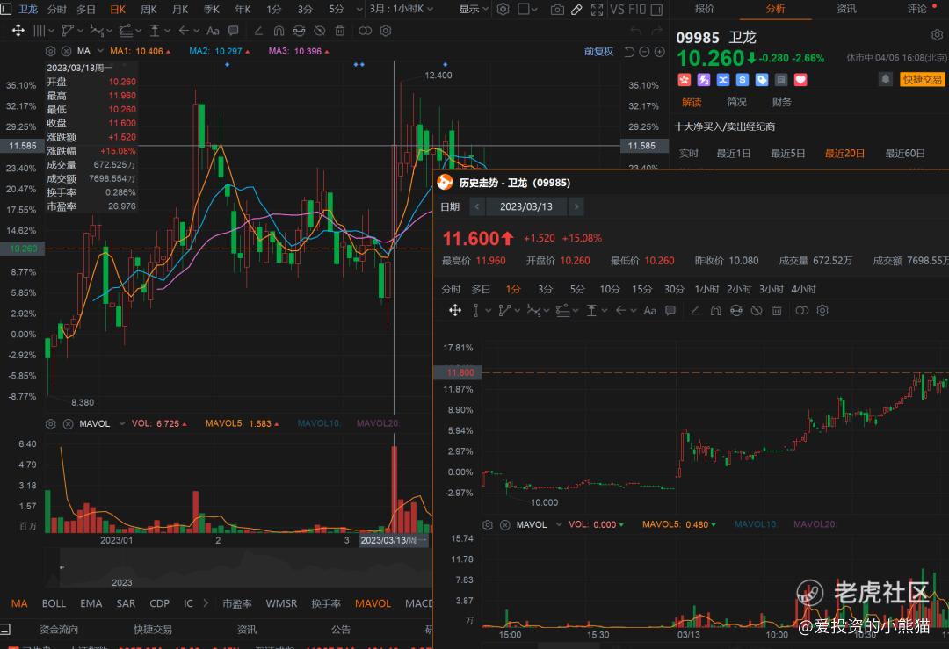Toggle the VS compare button
Screen dimensions: 949x649
(618, 9)
